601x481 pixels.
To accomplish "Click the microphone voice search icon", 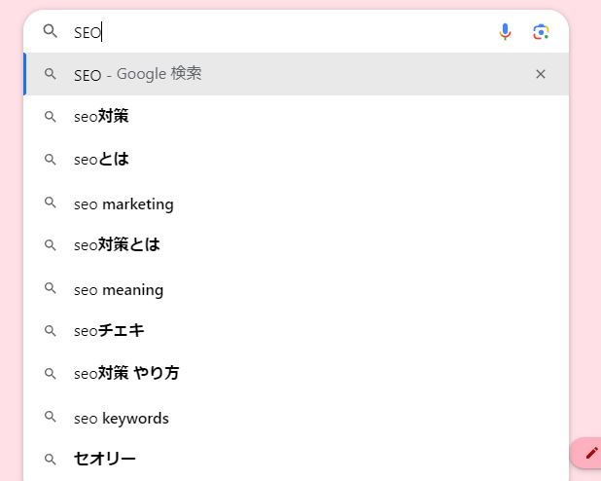I will 505,32.
